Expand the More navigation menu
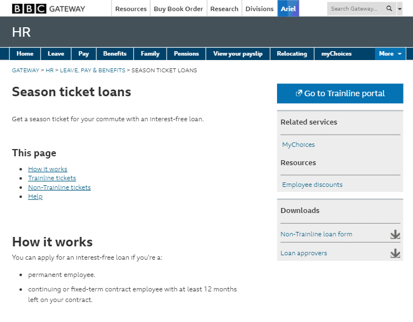413x322 pixels. pos(390,54)
